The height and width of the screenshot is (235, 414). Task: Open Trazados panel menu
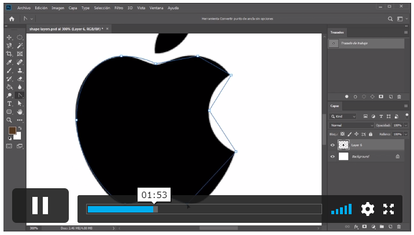click(x=406, y=32)
